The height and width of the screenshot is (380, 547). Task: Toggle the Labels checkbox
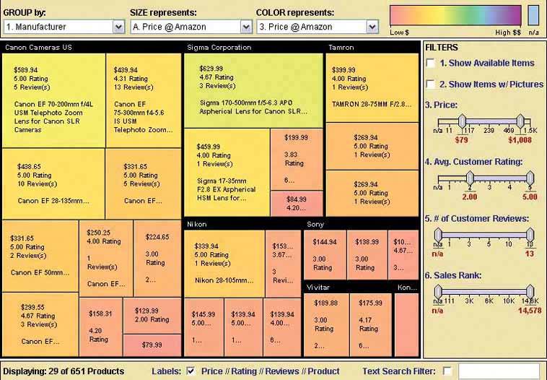click(x=191, y=371)
